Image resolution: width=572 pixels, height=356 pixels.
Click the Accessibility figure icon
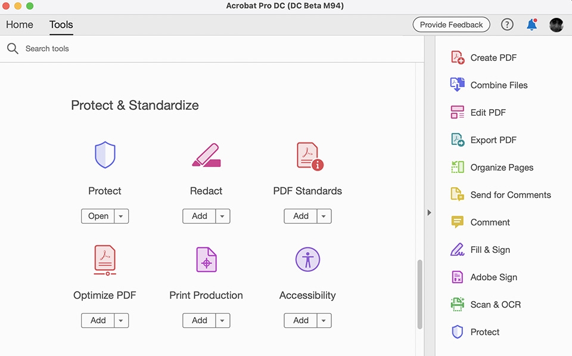(x=307, y=260)
